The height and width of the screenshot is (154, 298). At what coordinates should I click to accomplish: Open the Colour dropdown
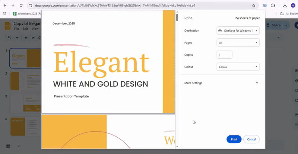pos(238,67)
